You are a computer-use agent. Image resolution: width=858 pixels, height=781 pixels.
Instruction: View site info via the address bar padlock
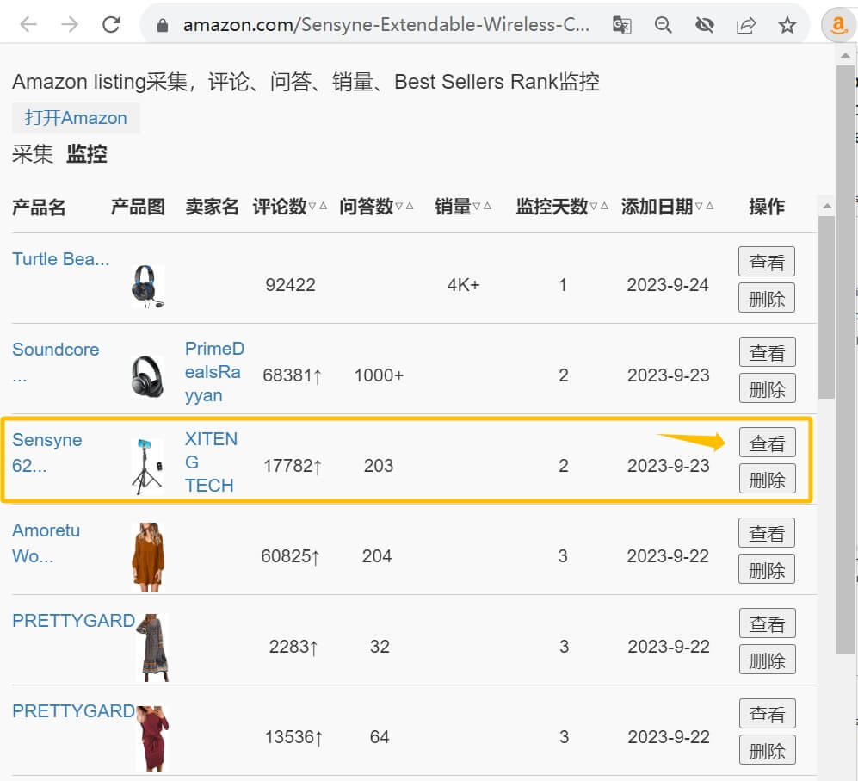point(162,25)
